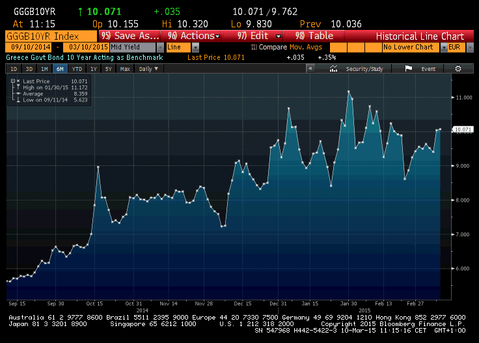Click the end date field 03/10/2015

(x=86, y=47)
